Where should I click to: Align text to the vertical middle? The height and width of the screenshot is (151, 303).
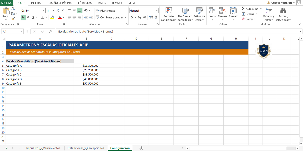click(74, 11)
